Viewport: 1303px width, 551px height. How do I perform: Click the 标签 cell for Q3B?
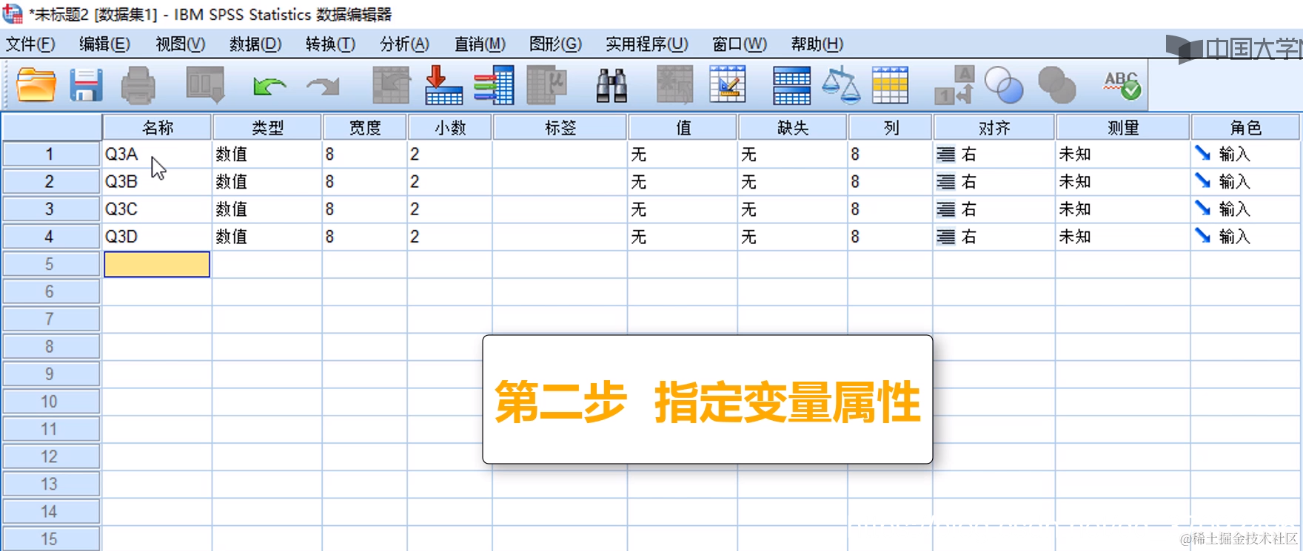[x=560, y=182]
